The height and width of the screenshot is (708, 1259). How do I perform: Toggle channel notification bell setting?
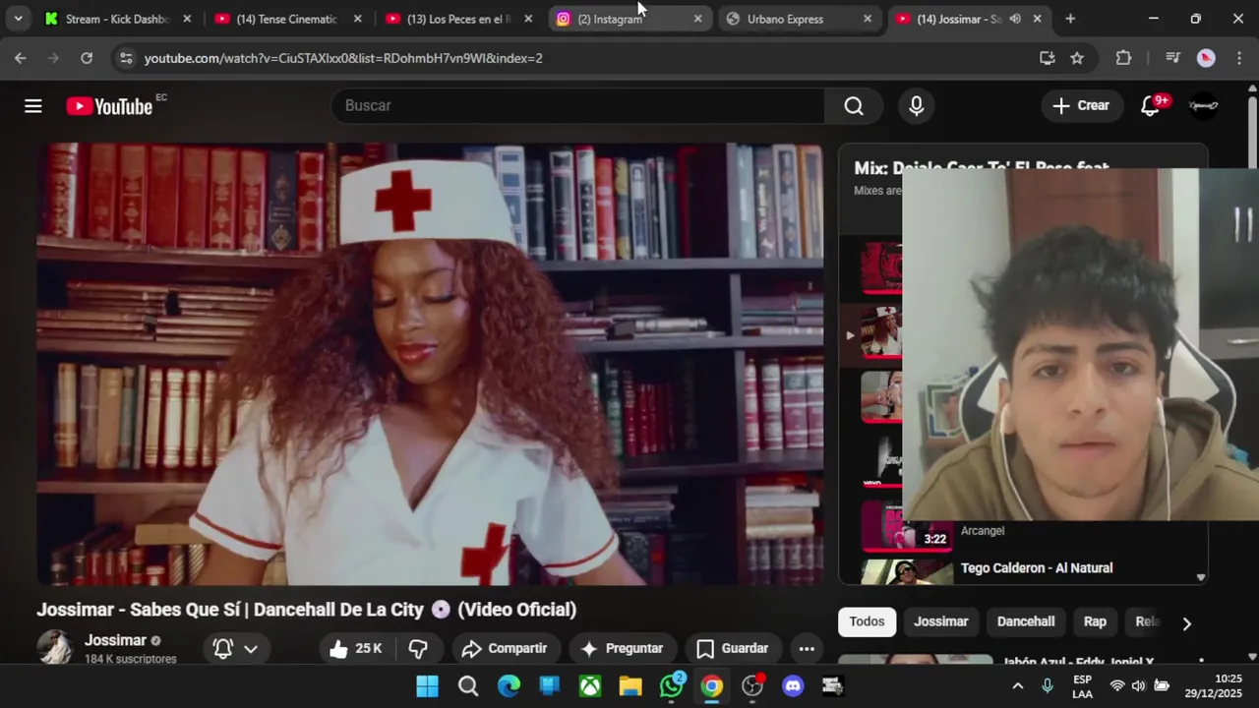click(223, 648)
